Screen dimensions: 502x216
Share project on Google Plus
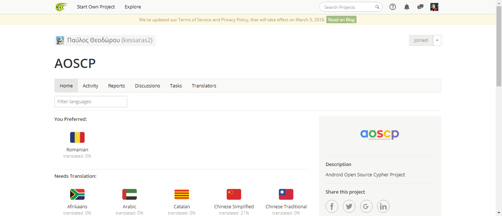366,206
